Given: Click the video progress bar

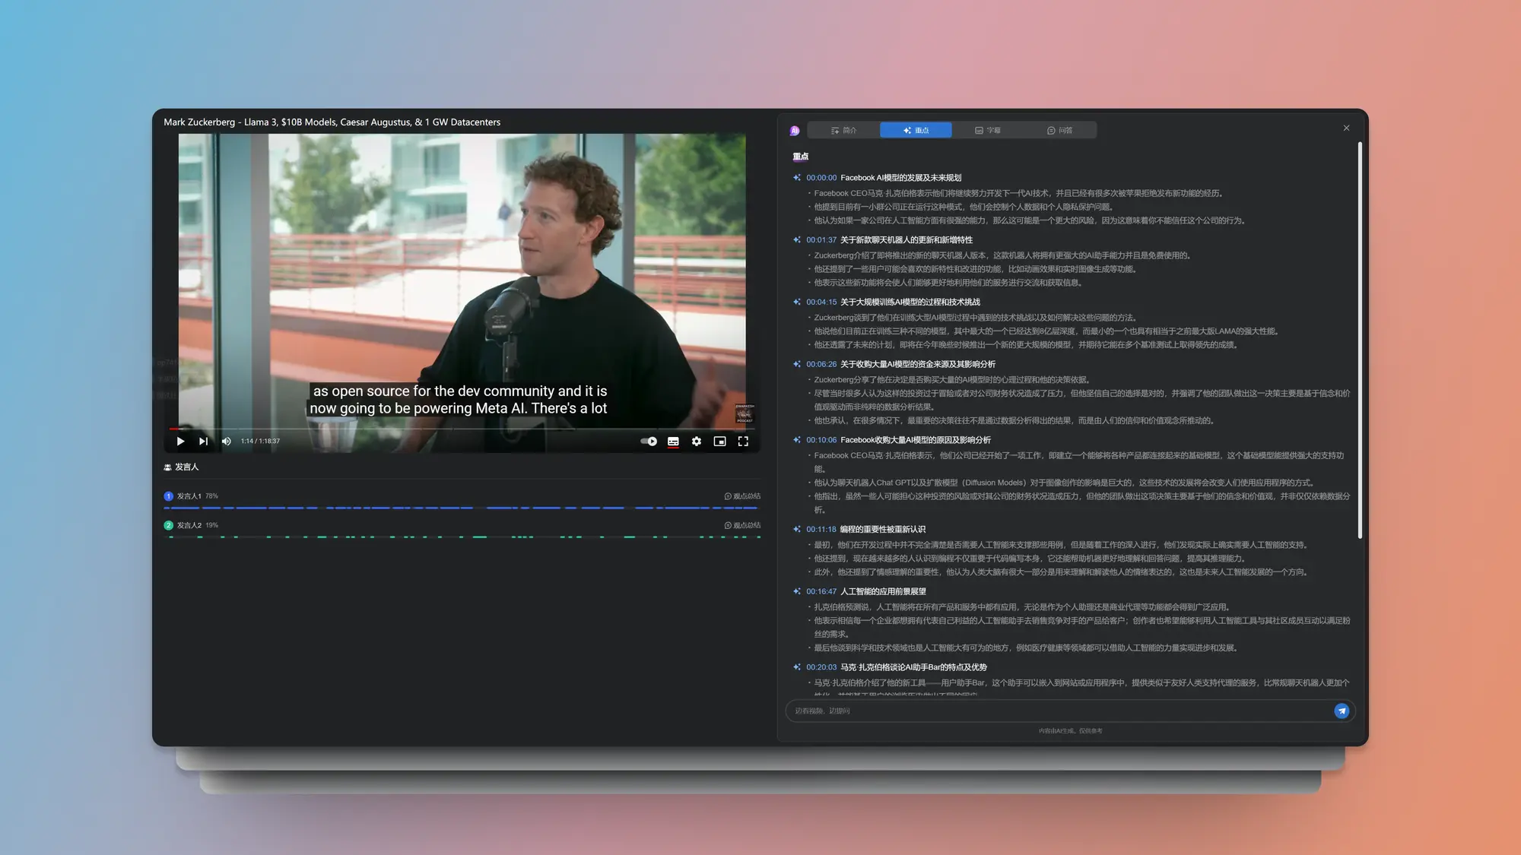Looking at the screenshot, I should (x=456, y=429).
